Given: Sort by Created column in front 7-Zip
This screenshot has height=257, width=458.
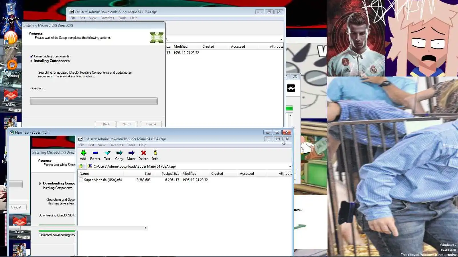Looking at the screenshot, I should tap(224, 174).
